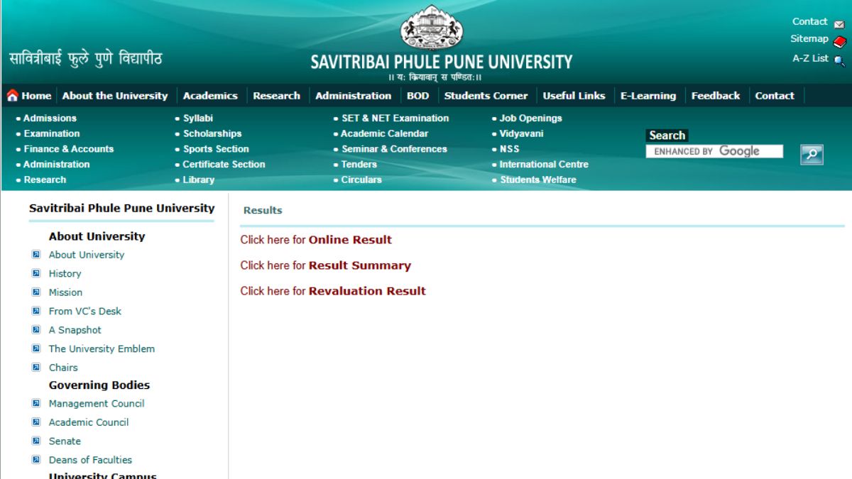Screen dimensions: 852x479
Task: Click the icon beside Academic Council
Action: coord(36,422)
